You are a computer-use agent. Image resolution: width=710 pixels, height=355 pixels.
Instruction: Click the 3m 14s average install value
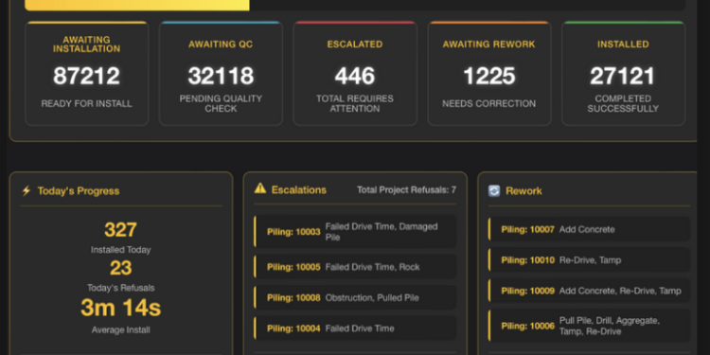[x=120, y=308]
